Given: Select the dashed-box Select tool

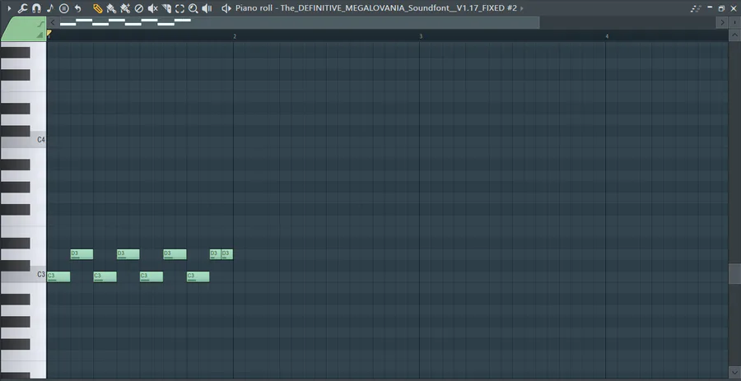Looking at the screenshot, I should point(179,8).
